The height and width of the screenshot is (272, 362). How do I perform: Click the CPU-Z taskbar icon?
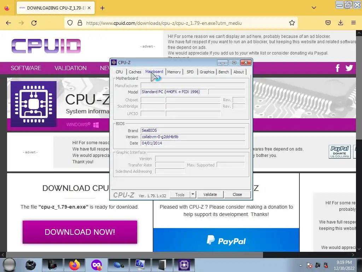pyautogui.click(x=184, y=265)
